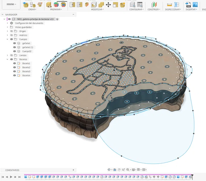Viewport: 206px width, 181px height.
Task: Click the Fit zoom magnifier icon
Action: point(128,170)
